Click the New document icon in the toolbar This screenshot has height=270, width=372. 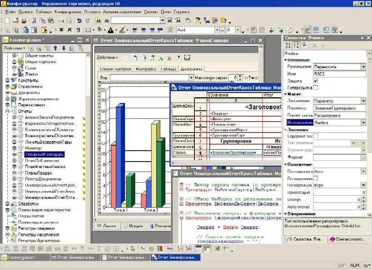click(x=7, y=20)
